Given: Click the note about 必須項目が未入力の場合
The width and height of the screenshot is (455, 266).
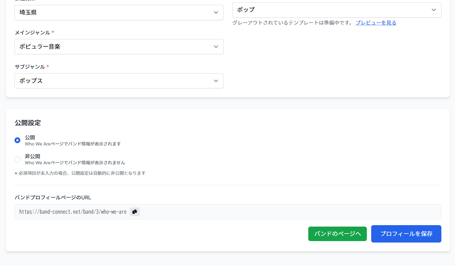Looking at the screenshot, I should point(80,173).
